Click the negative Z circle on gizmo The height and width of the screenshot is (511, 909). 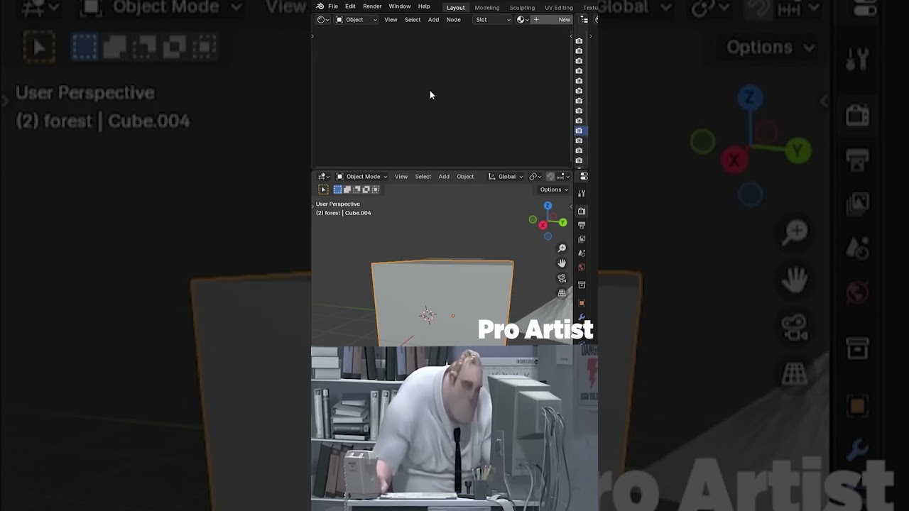[548, 236]
